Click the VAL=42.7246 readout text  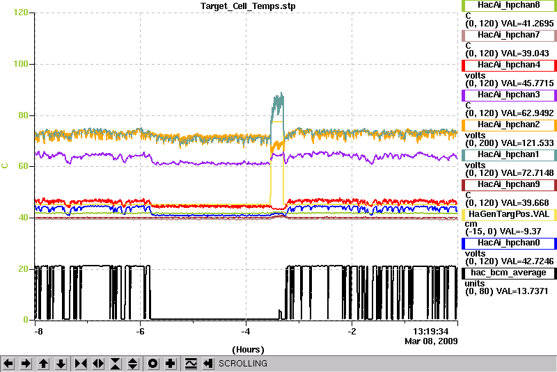point(527,261)
